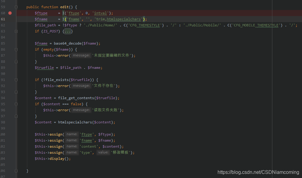Click the $file_path variable on line 62
302x178 pixels.
click(45, 25)
